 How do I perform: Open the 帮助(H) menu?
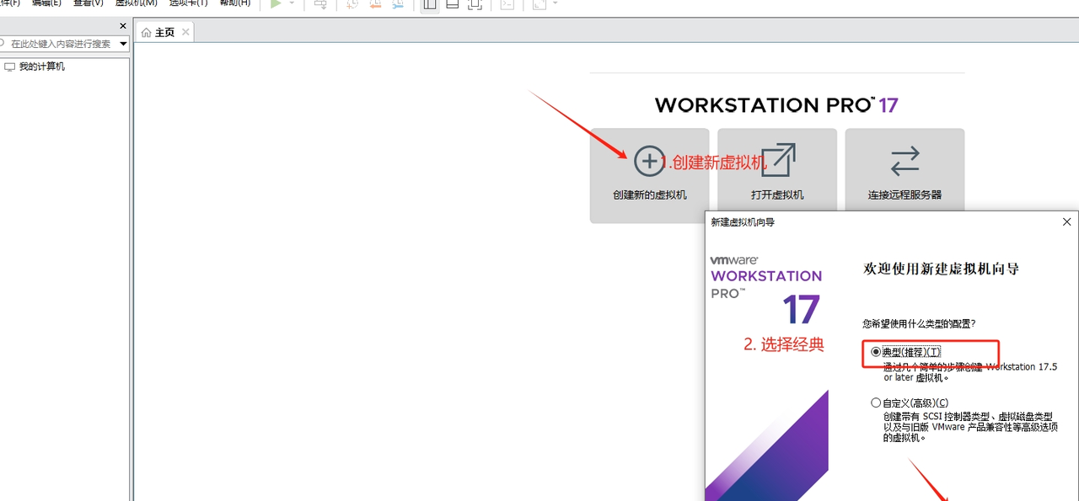[235, 3]
